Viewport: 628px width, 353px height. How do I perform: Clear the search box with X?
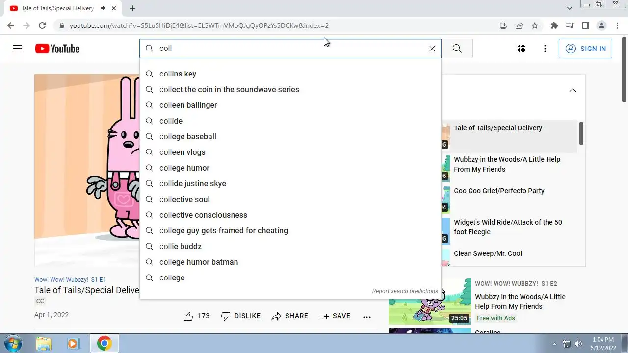pos(432,49)
